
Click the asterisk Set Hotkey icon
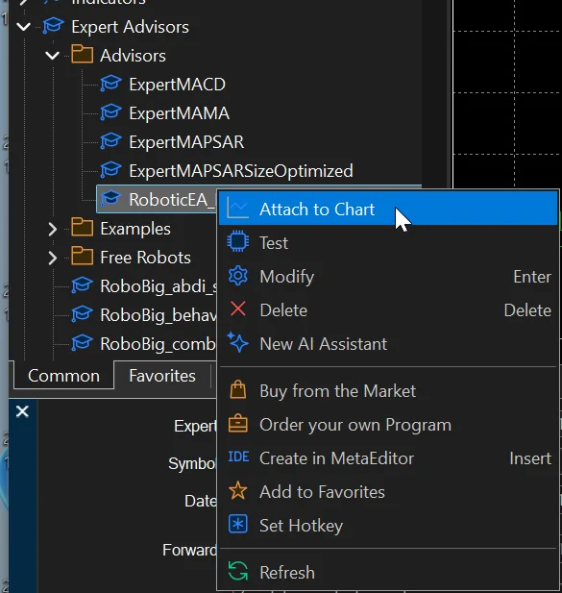coord(237,524)
